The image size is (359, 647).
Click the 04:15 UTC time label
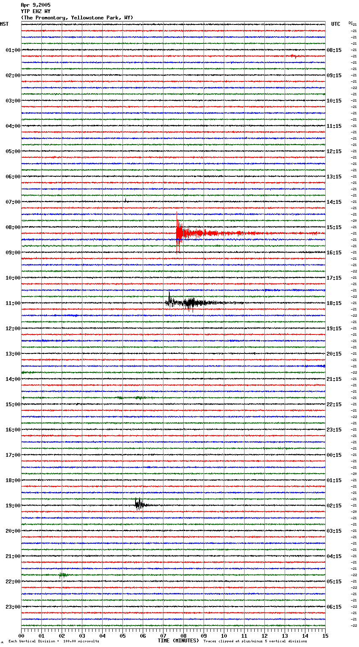(x=334, y=556)
